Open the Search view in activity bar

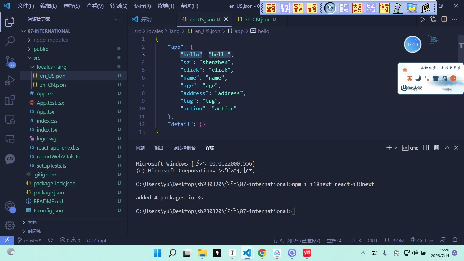(x=10, y=41)
